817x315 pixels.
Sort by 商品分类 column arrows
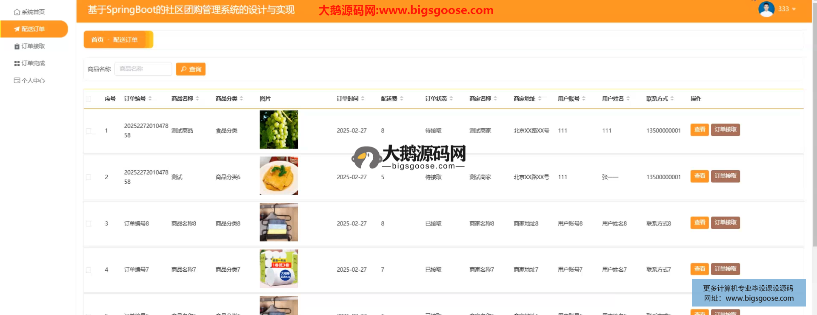(241, 98)
